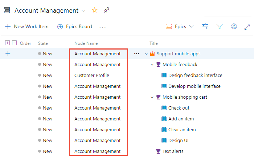Open view options sliders icon
This screenshot has height=158, width=254.
(x=205, y=26)
